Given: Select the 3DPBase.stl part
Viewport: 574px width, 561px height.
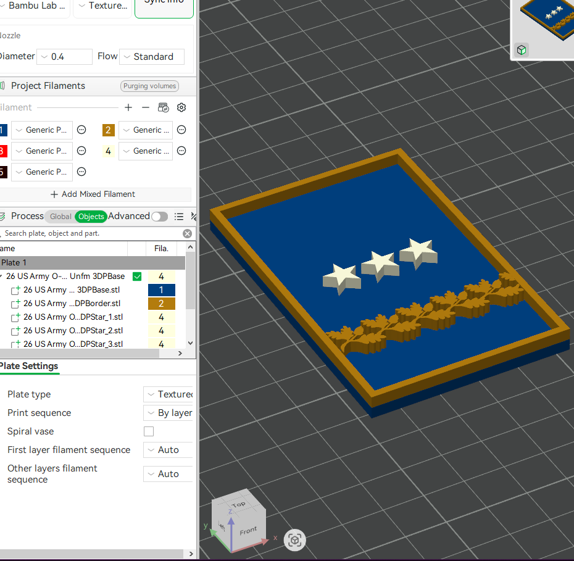Looking at the screenshot, I should click(72, 290).
